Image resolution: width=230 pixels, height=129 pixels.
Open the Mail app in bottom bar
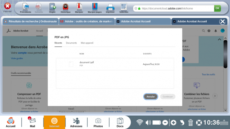click(33, 122)
